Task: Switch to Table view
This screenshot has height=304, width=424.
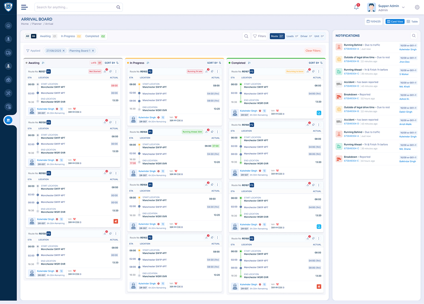Action: [412, 22]
